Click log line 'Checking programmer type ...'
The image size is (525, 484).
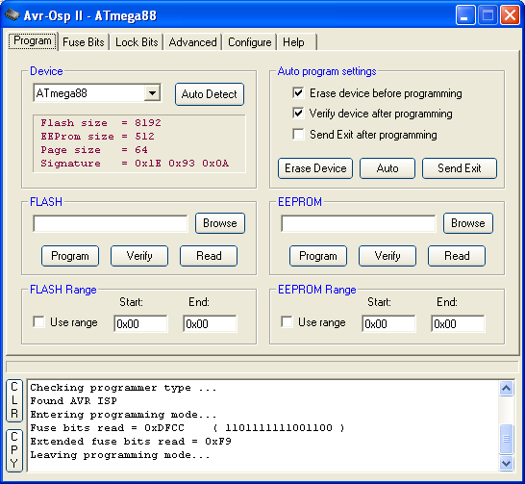click(x=123, y=388)
